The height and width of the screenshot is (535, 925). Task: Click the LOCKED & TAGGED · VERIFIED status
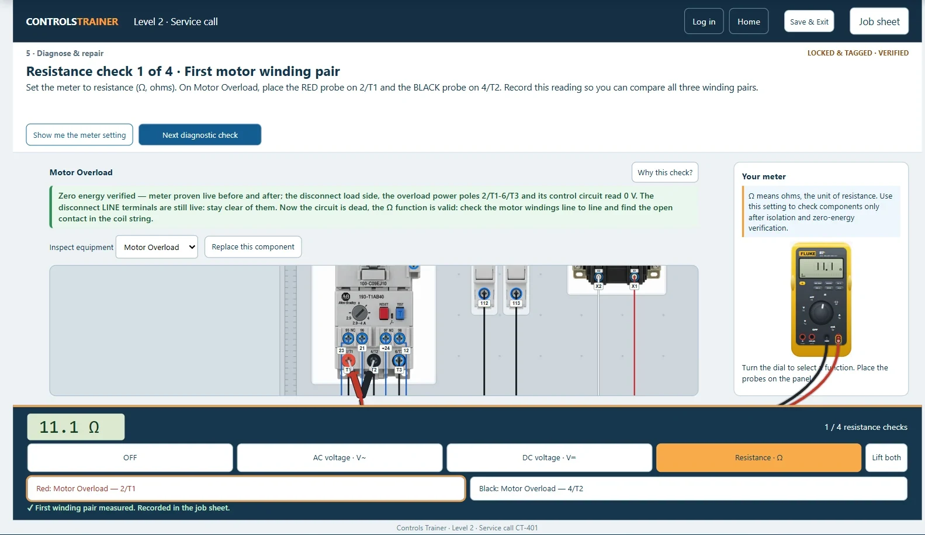coord(858,53)
